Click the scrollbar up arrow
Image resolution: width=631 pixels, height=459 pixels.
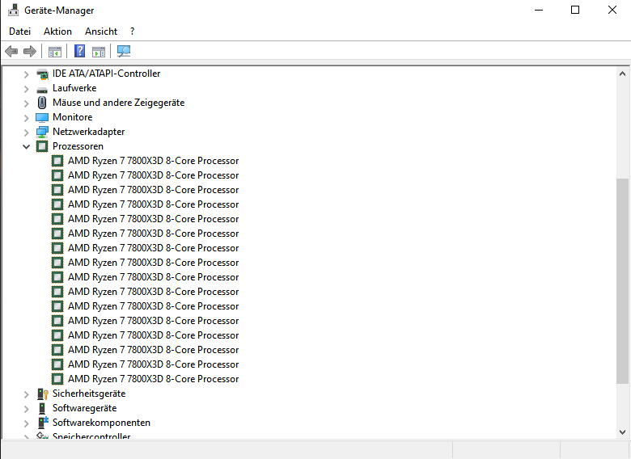(622, 74)
